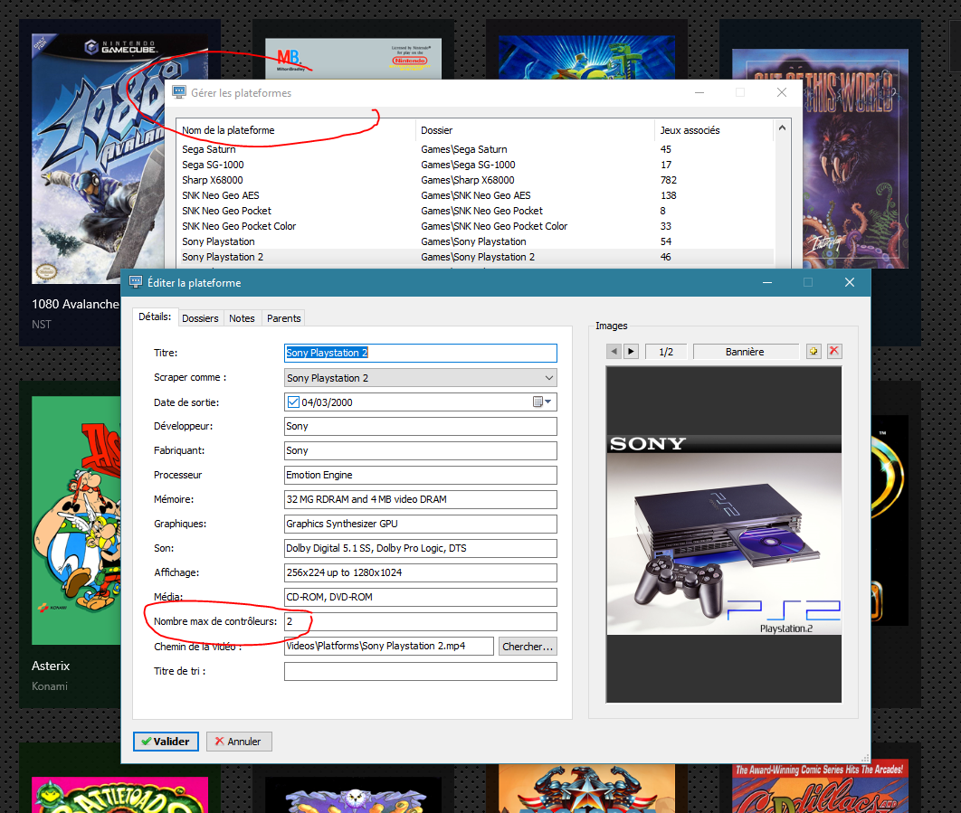Viewport: 961px width, 813px height.
Task: Click the PlayStation 2 banner image preview
Action: pyautogui.click(x=724, y=534)
